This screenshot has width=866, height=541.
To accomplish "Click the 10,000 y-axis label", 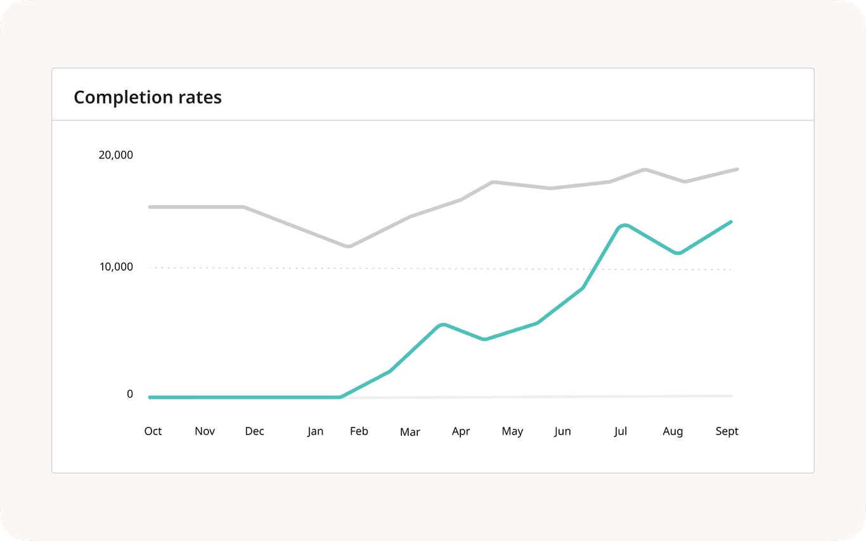I will 115,267.
